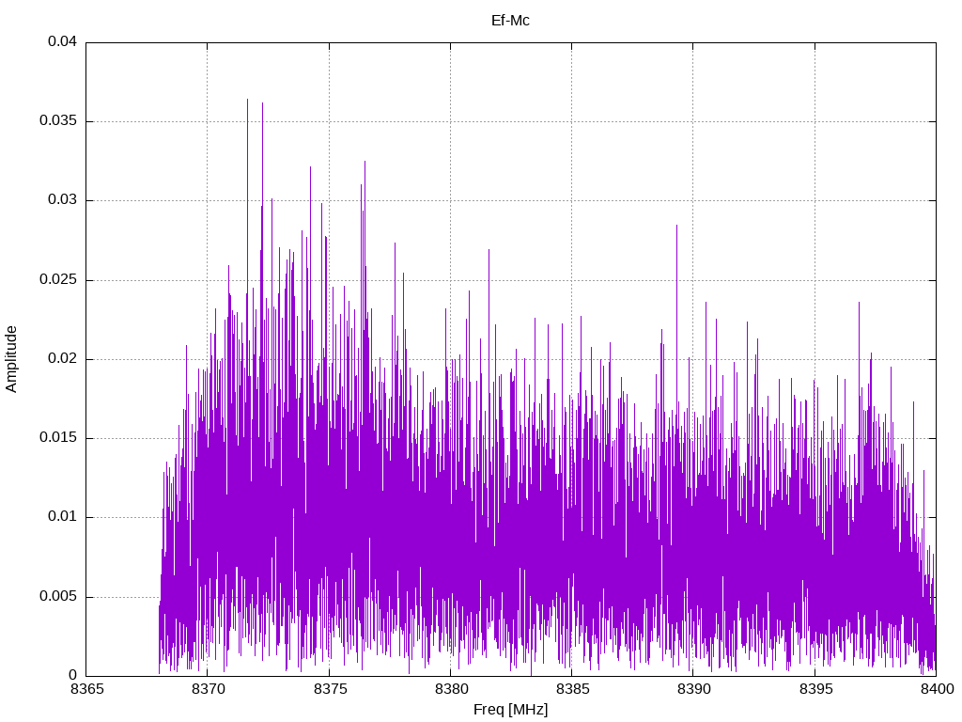Screen dimensions: 962x722
Task: Click the y-axis label Amplitude
Action: pyautogui.click(x=11, y=359)
